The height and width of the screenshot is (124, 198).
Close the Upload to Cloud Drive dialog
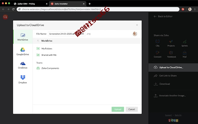tap(137, 25)
